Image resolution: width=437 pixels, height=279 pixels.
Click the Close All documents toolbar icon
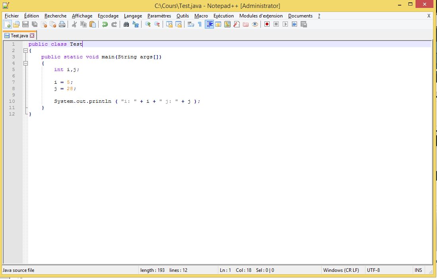tap(53, 25)
